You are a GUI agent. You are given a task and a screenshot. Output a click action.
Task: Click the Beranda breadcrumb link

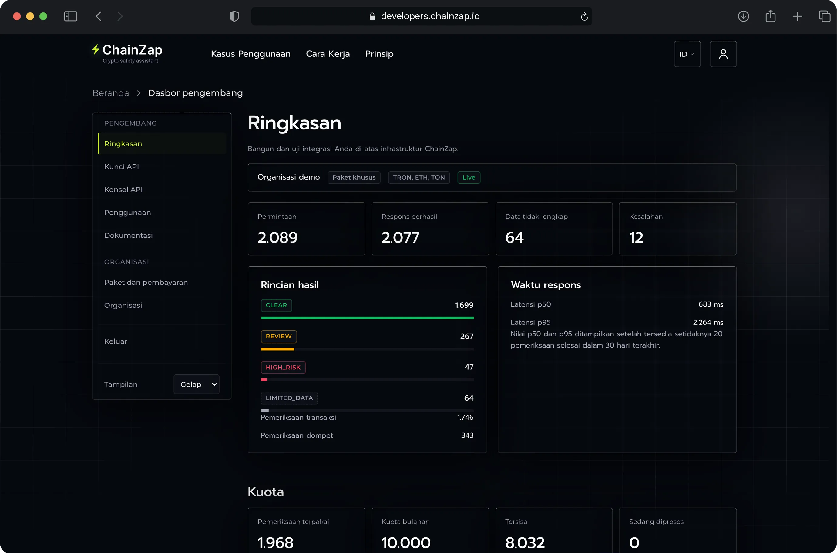(111, 93)
